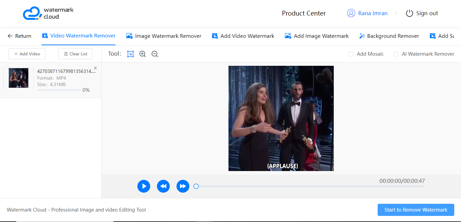
Task: Click the Background Remover wand icon
Action: pos(362,36)
